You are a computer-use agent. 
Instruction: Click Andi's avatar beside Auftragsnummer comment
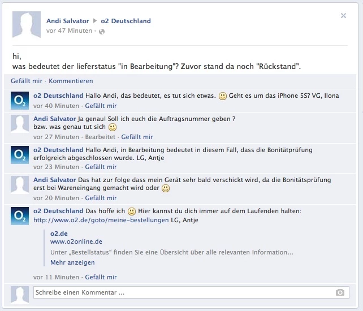click(x=20, y=124)
